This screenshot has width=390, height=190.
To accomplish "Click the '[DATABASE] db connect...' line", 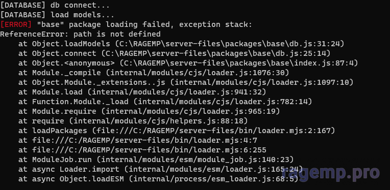I will pos(55,5).
